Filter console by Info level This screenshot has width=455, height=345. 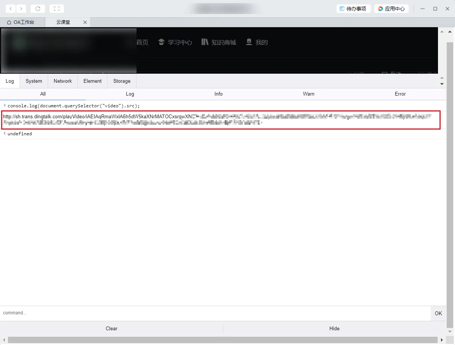219,94
